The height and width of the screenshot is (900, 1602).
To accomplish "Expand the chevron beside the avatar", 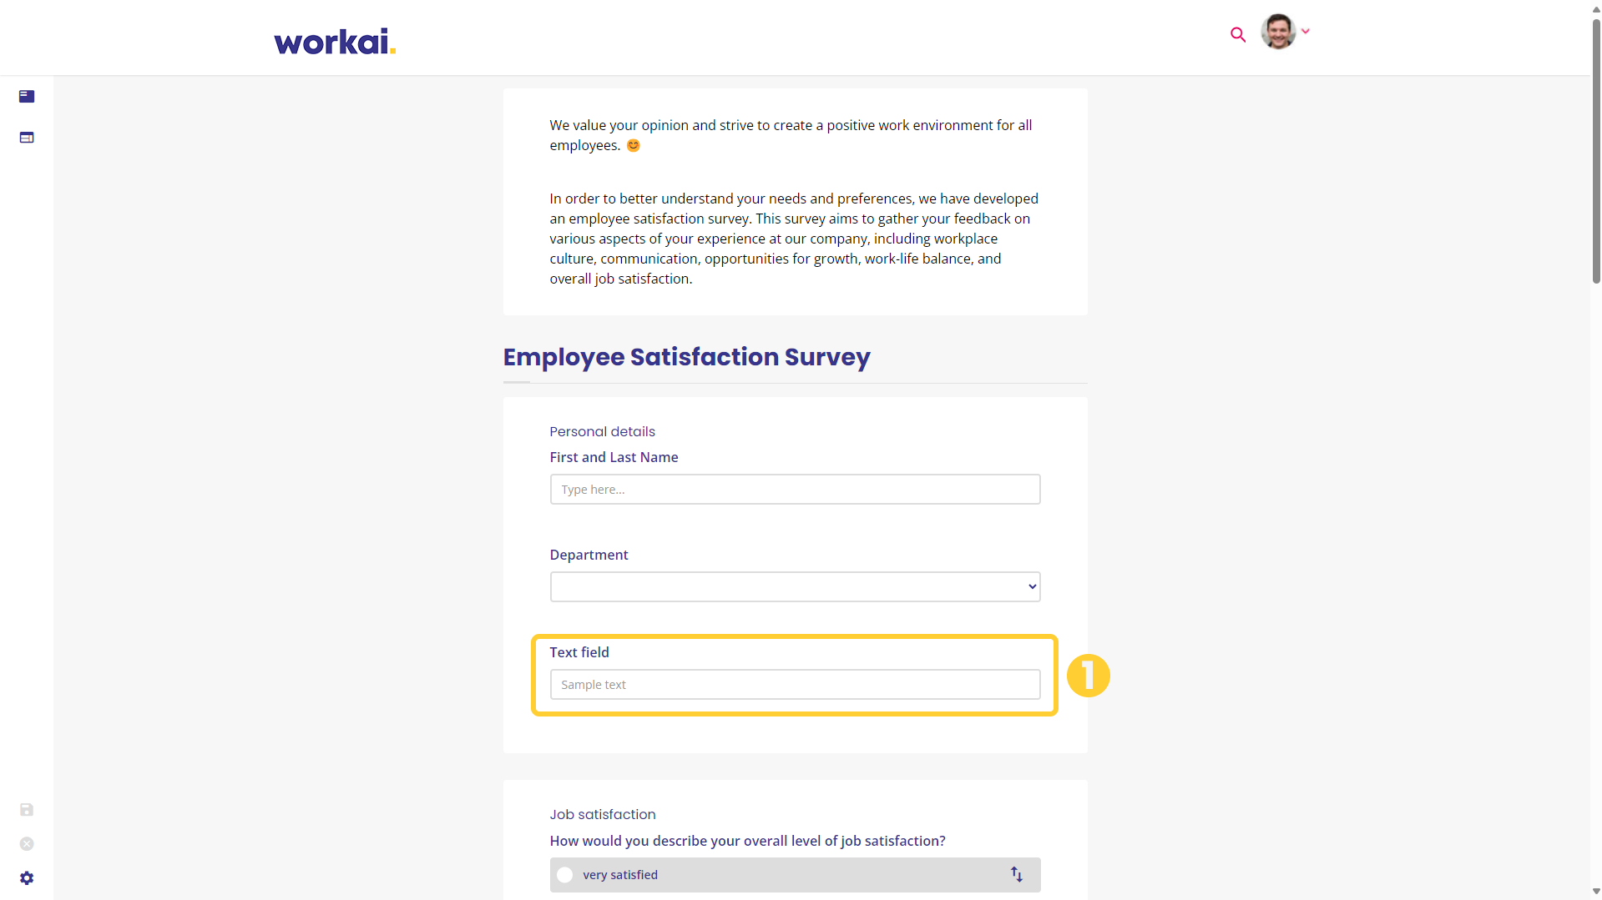I will pyautogui.click(x=1306, y=31).
